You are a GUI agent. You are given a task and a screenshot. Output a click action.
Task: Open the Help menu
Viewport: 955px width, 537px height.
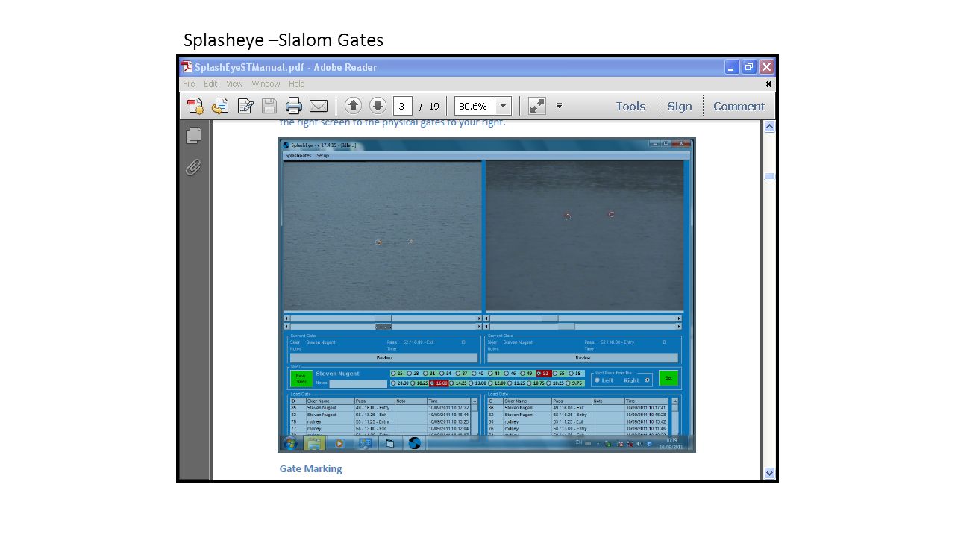297,84
